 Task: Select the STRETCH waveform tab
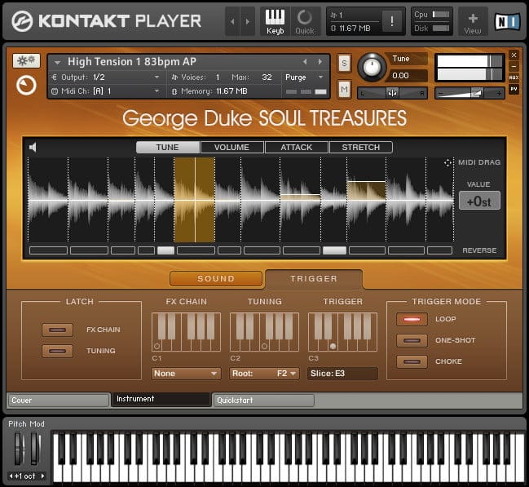(x=360, y=148)
